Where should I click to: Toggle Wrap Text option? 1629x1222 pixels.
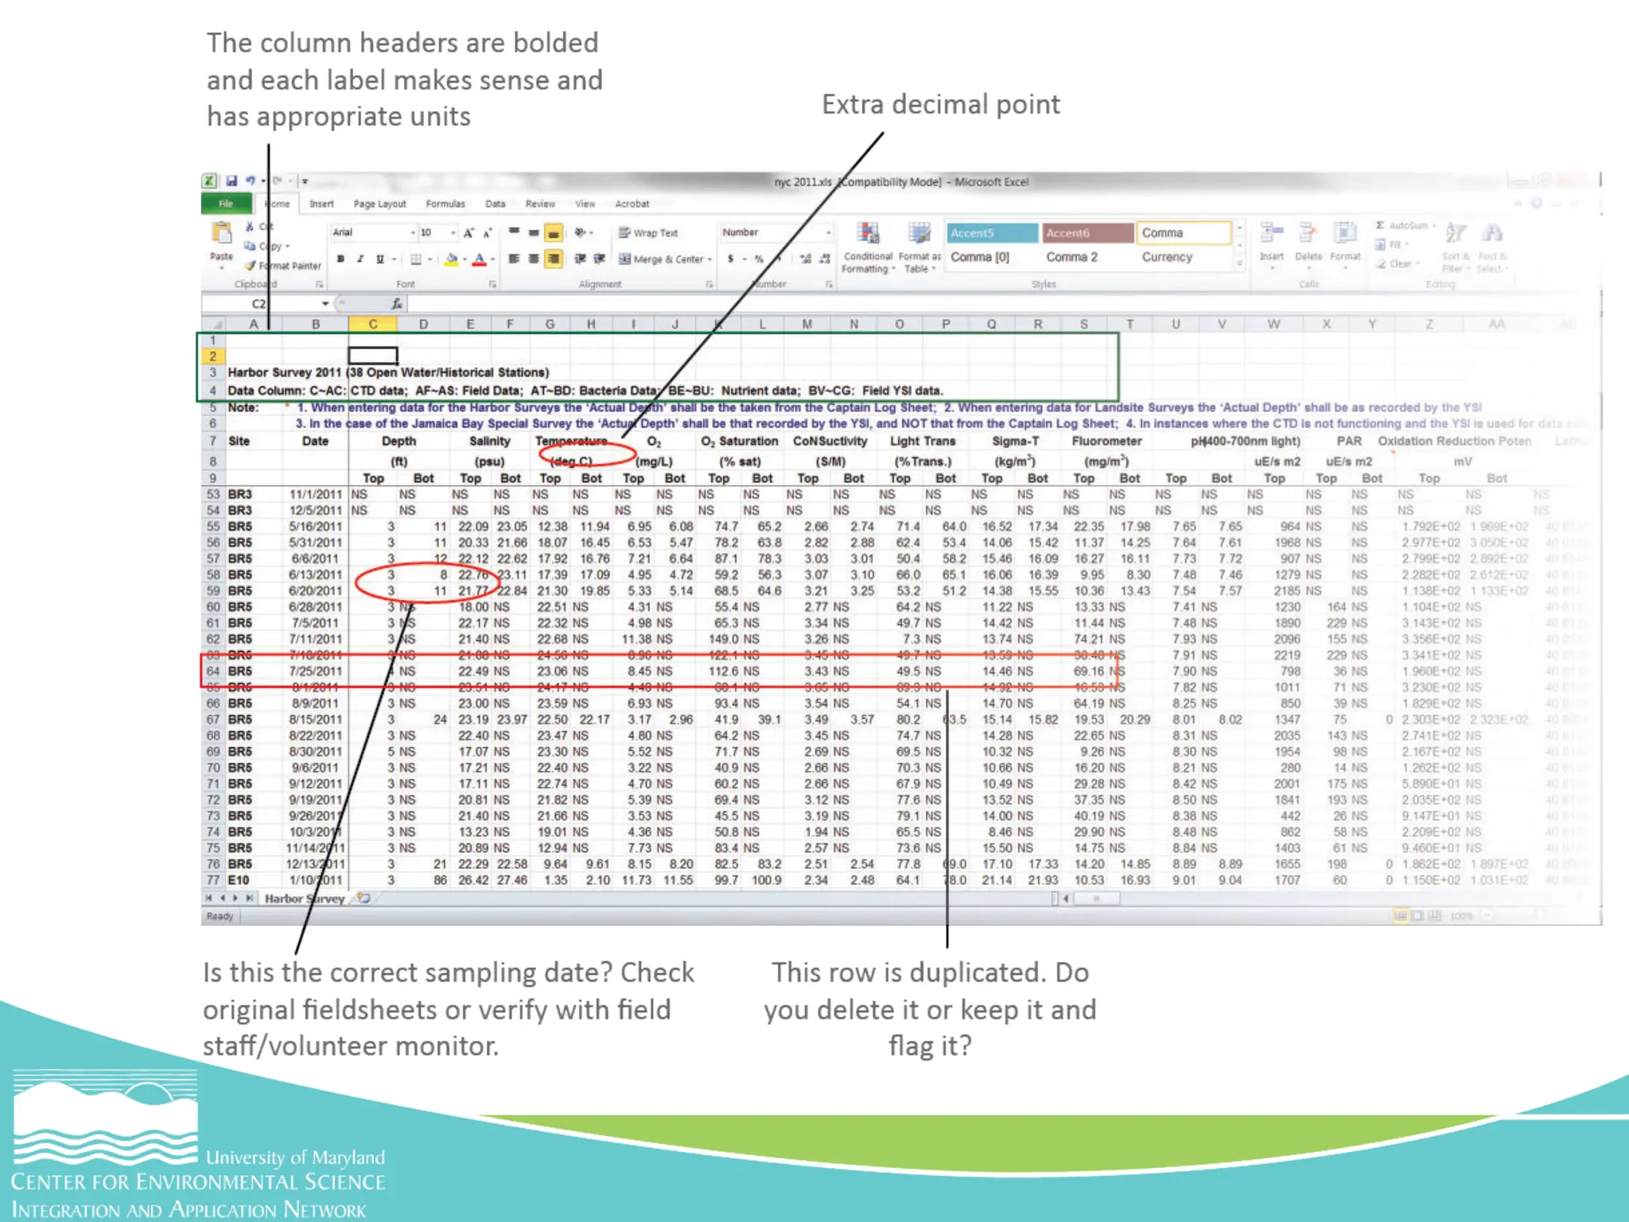[x=648, y=233]
